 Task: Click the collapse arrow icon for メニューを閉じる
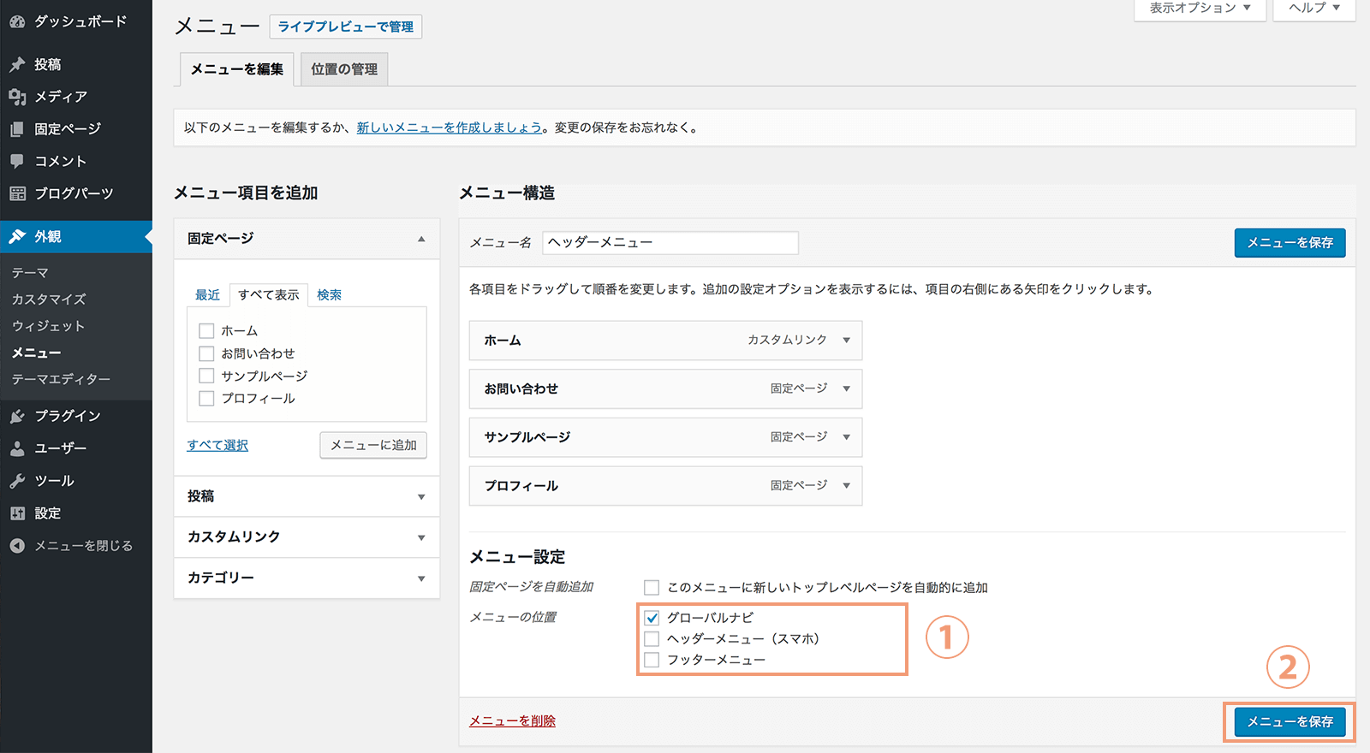pyautogui.click(x=17, y=546)
